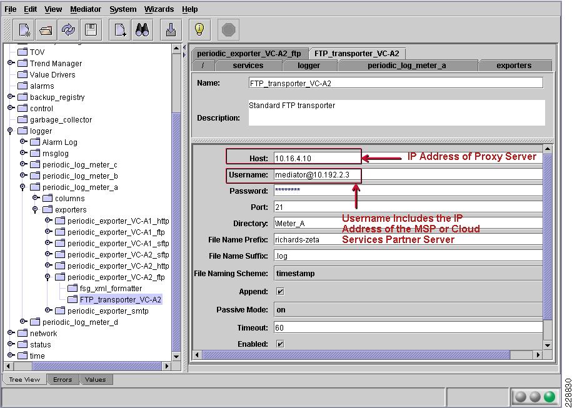The height and width of the screenshot is (408, 572).
Task: Click the tree panel scroll down arrow
Action: [x=176, y=357]
